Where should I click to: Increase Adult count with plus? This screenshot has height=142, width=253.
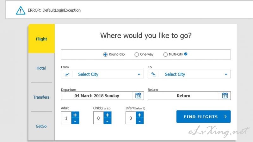(x=75, y=115)
